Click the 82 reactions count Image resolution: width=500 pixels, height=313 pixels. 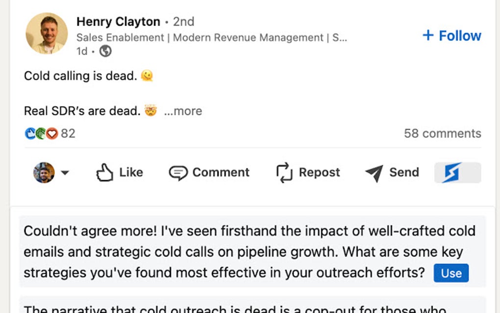pos(67,133)
